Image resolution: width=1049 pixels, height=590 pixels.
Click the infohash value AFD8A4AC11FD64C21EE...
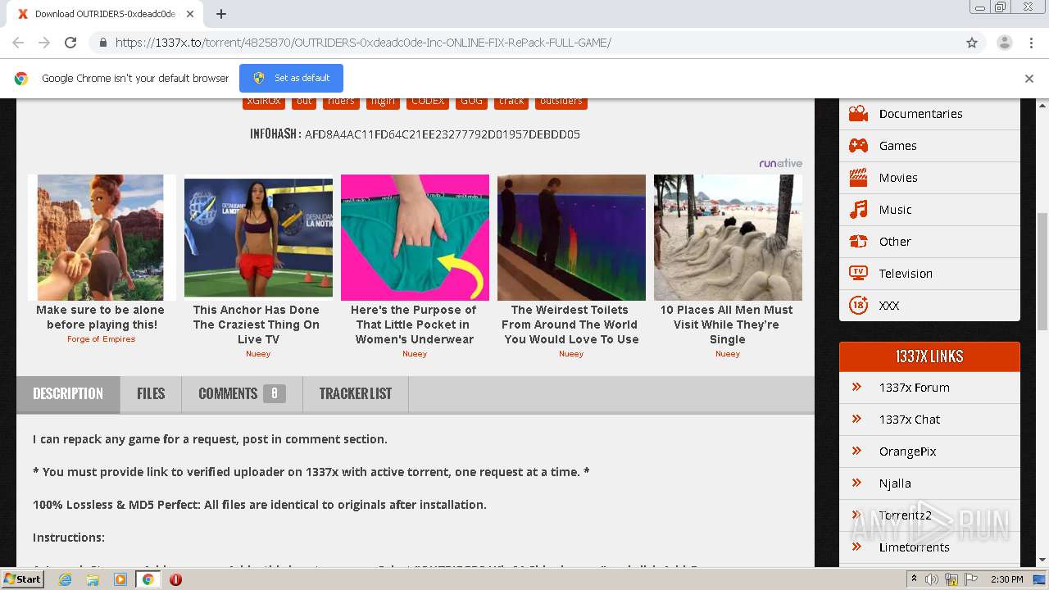pos(443,134)
